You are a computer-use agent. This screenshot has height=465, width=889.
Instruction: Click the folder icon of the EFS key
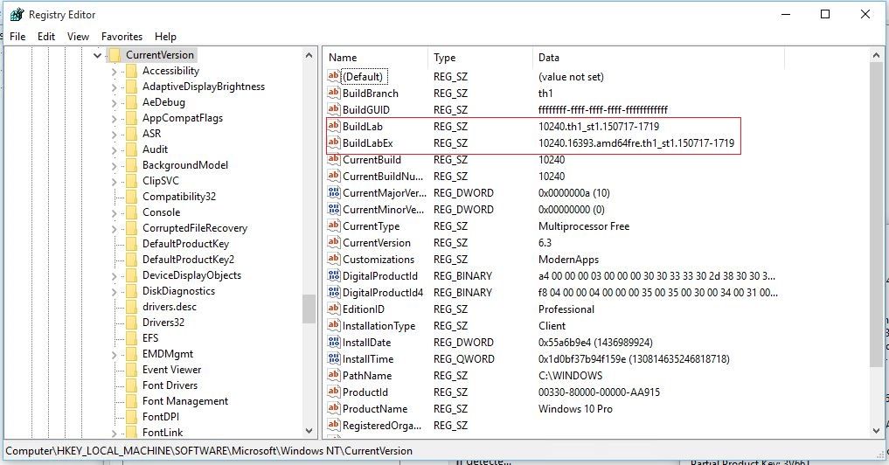pyautogui.click(x=131, y=338)
